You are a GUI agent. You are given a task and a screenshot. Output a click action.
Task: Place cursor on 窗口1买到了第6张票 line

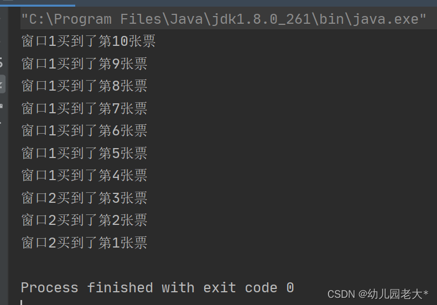[x=84, y=130]
